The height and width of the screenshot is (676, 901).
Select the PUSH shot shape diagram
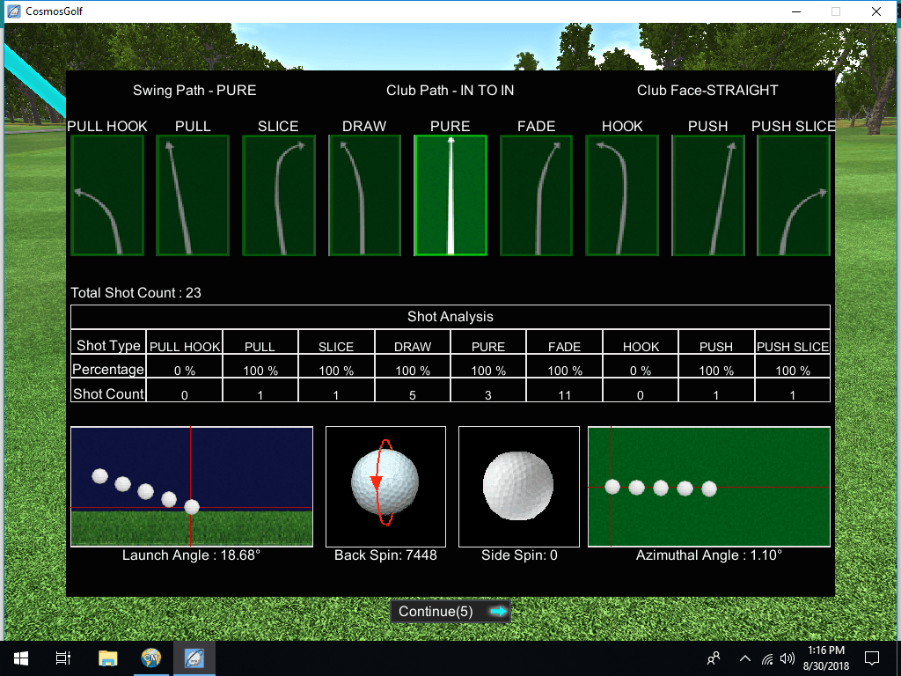click(x=707, y=195)
